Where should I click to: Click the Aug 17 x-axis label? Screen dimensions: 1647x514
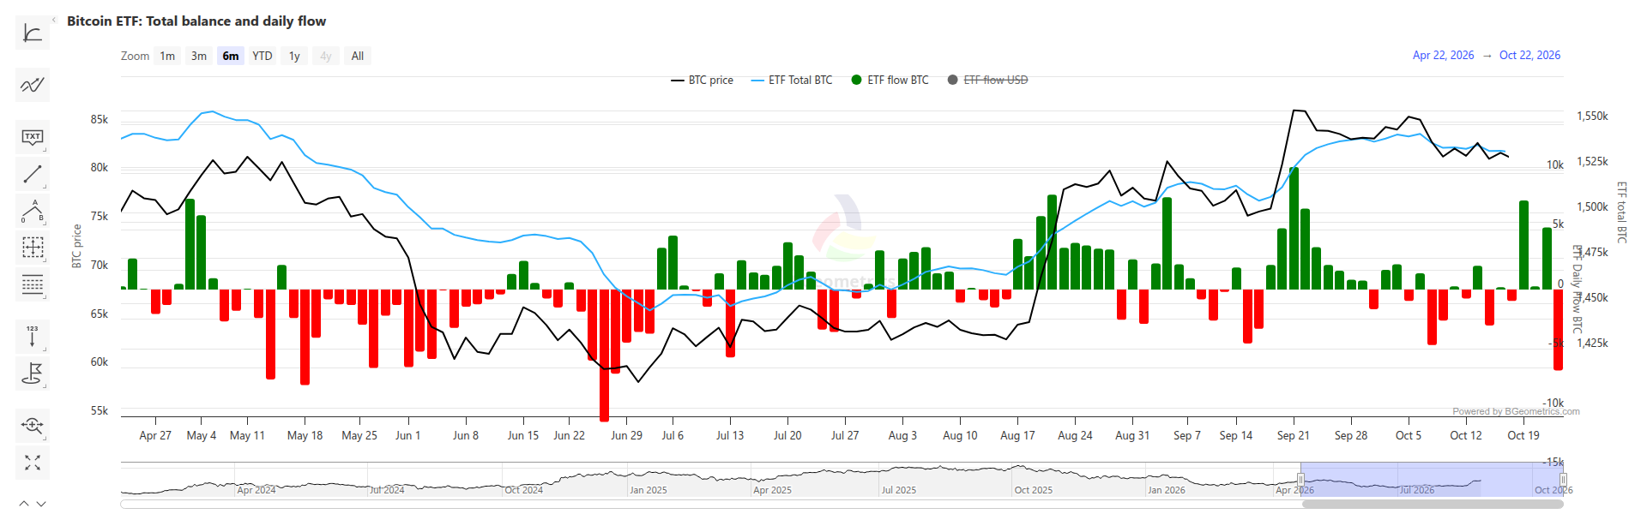(1017, 435)
